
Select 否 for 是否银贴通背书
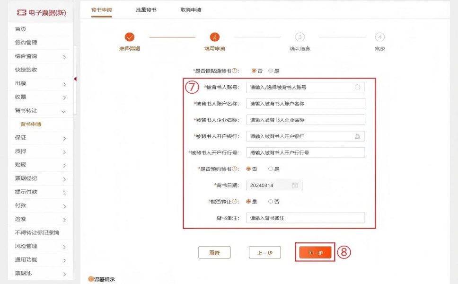(254, 71)
